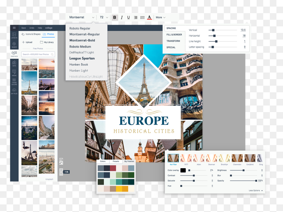
Task: Adjust the Brightness slider
Action: click(243, 170)
